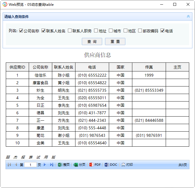Go to the first page
The height and width of the screenshot is (188, 195).
pos(9,165)
